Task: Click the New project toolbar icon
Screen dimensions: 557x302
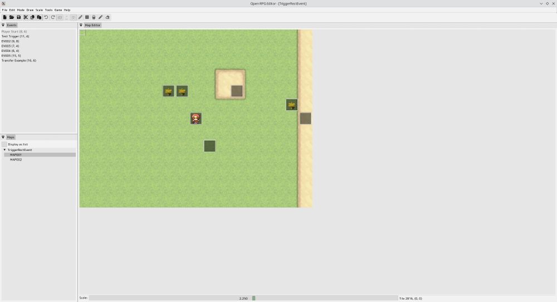Action: [x=4, y=17]
